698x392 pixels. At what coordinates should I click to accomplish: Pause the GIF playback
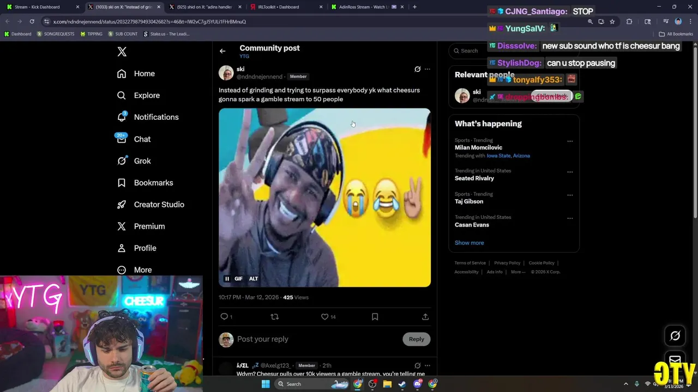click(227, 279)
